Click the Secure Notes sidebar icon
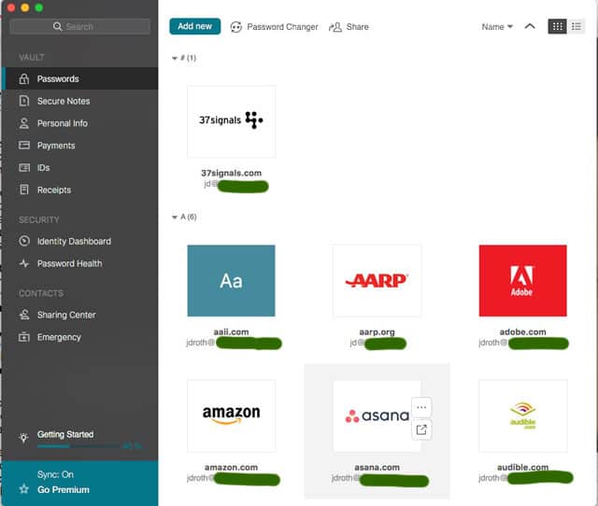The width and height of the screenshot is (598, 506). (x=25, y=101)
